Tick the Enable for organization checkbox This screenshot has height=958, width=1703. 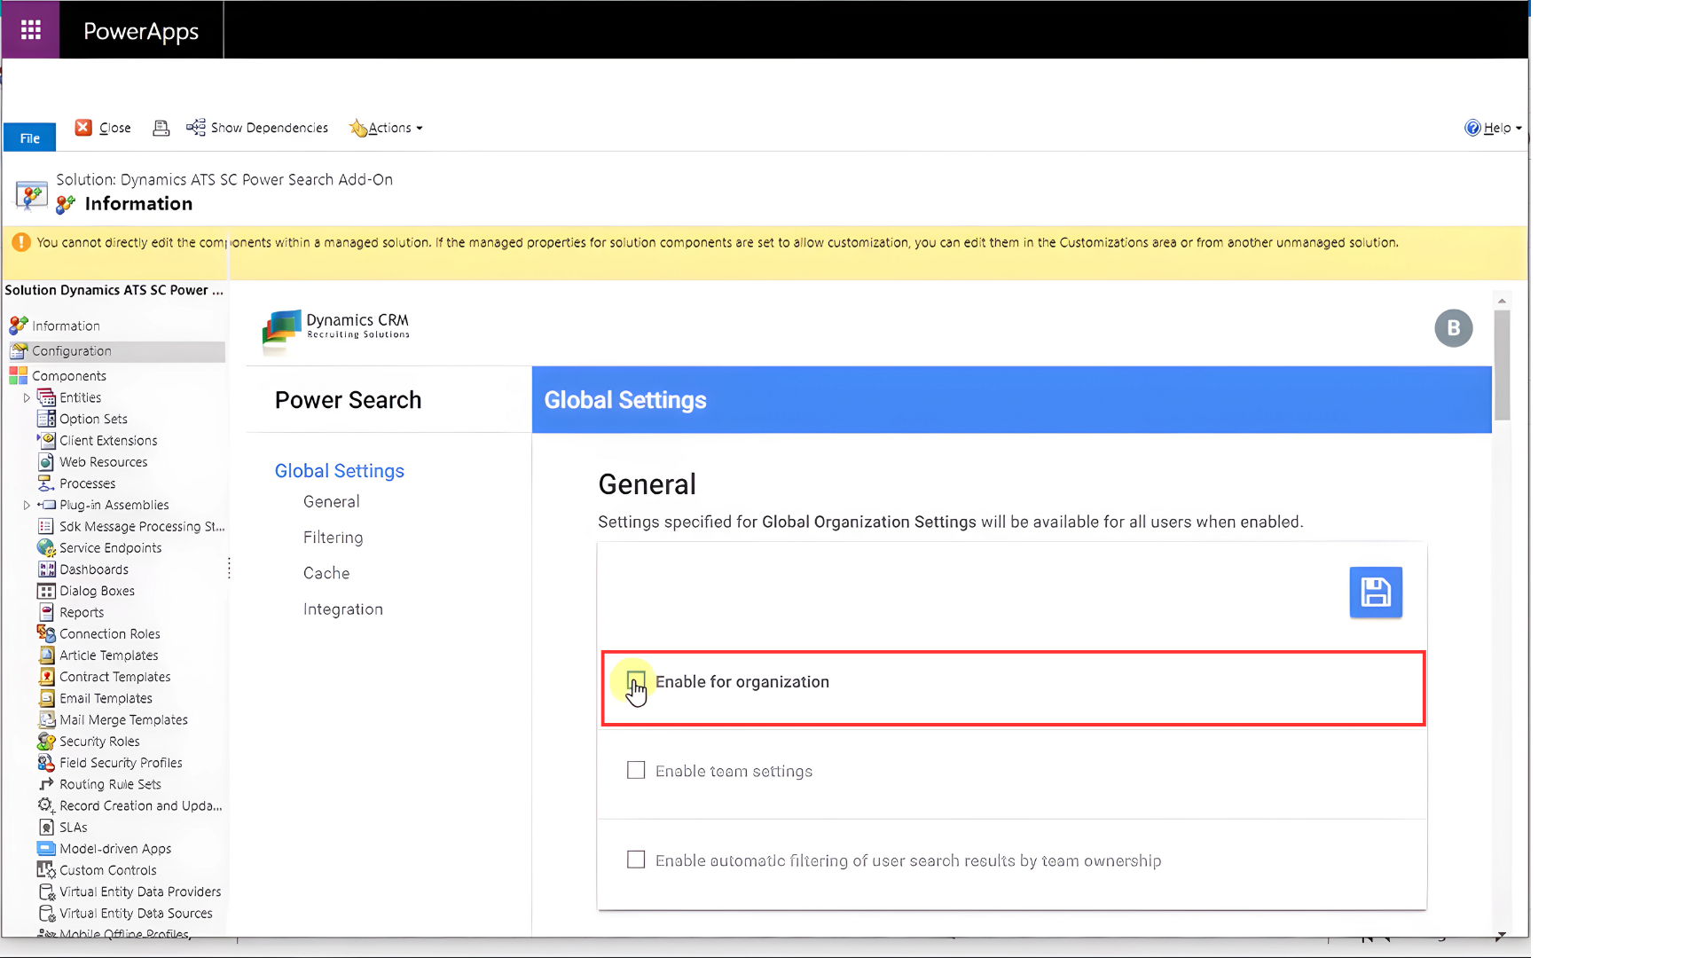click(636, 681)
